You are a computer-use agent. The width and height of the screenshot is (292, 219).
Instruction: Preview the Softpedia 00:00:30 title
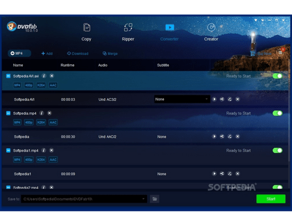[214, 137]
